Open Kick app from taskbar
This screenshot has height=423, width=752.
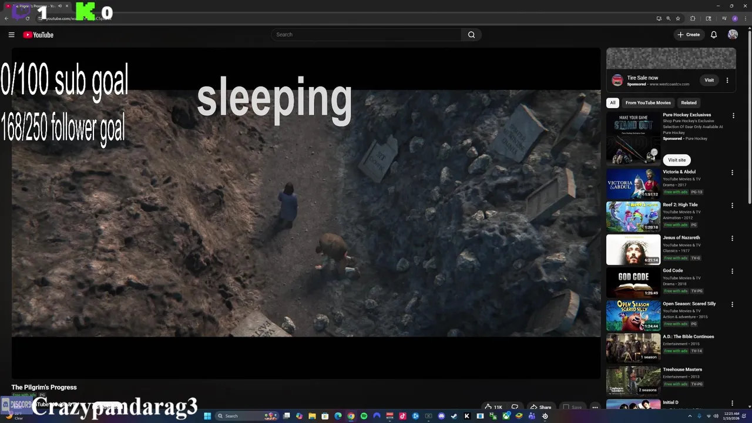[466, 416]
